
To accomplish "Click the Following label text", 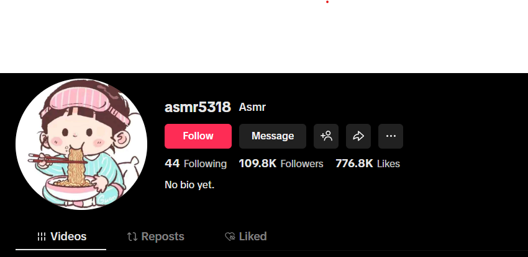I will [x=205, y=164].
